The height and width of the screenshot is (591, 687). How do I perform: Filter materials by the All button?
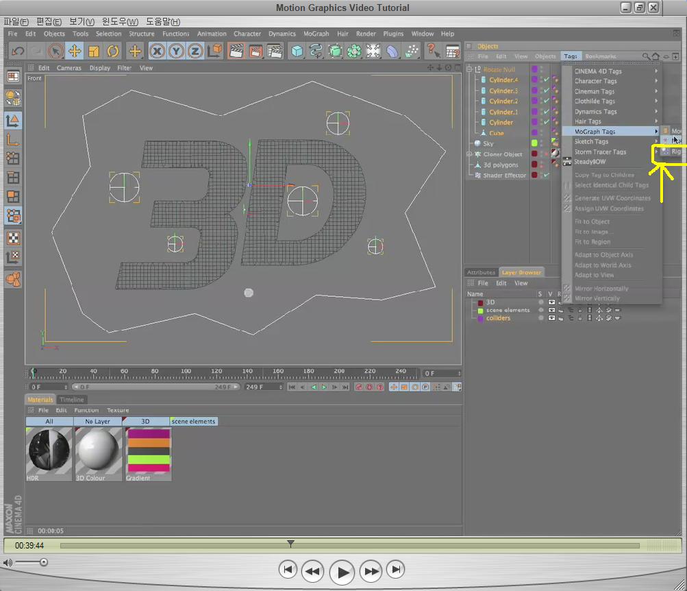(49, 422)
